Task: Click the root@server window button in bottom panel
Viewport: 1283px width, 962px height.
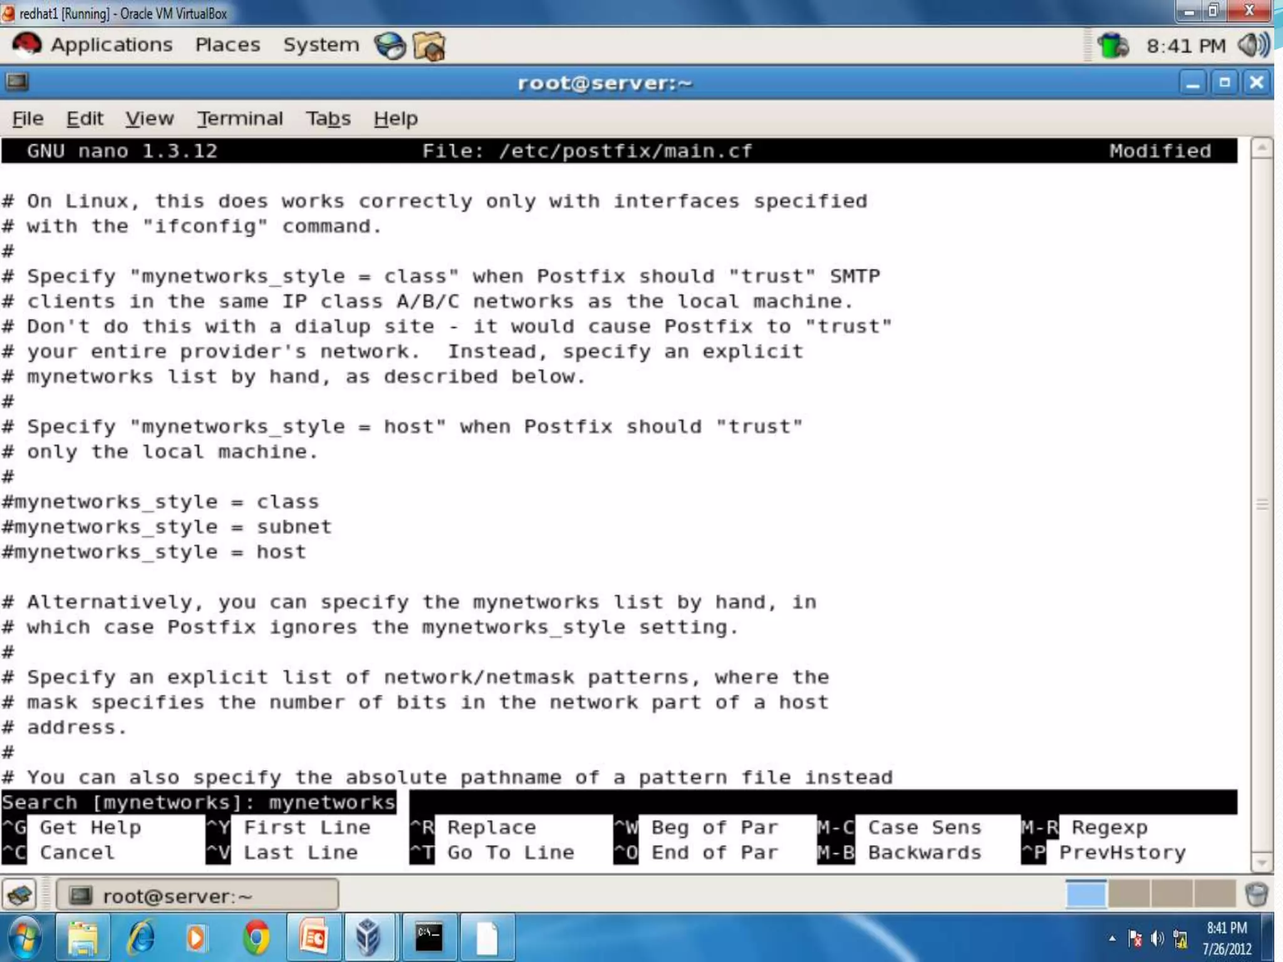Action: (197, 895)
